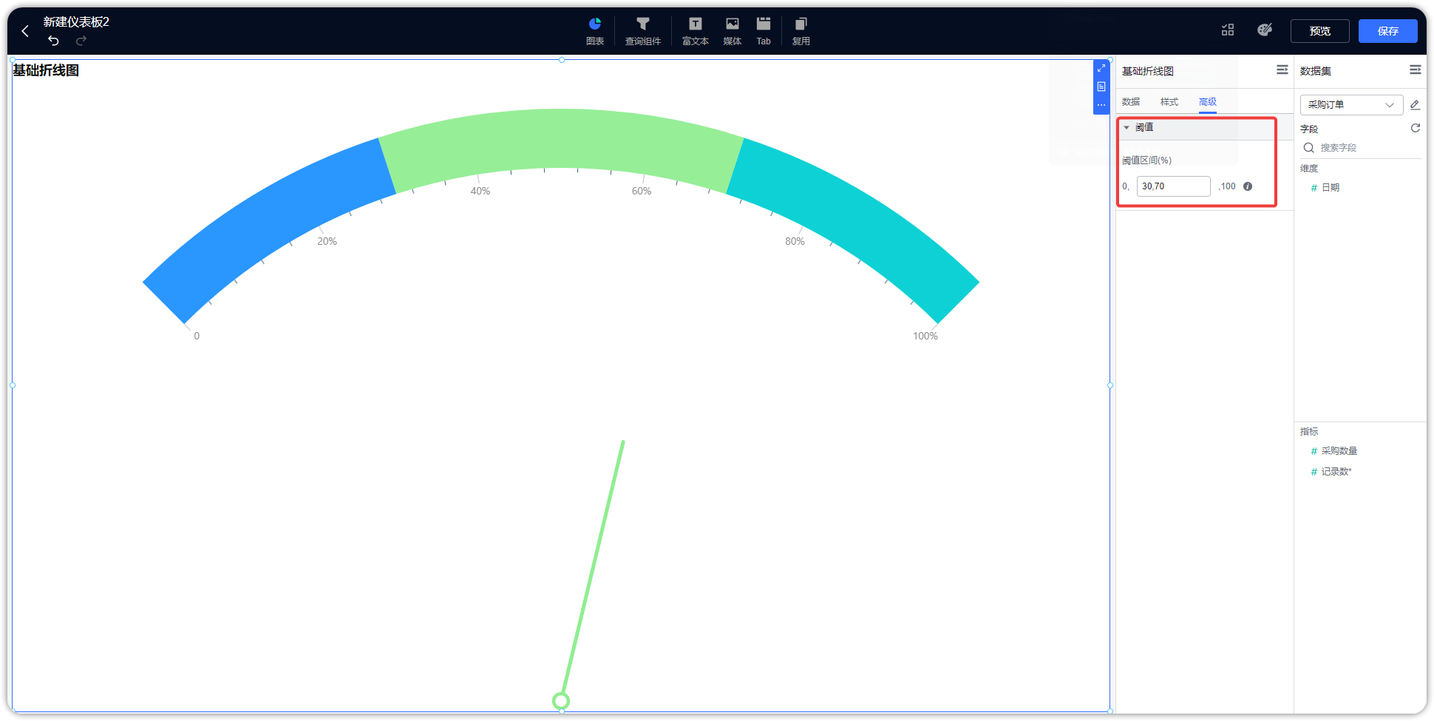
Task: Click the threshold interval input field 30,70
Action: (1174, 186)
